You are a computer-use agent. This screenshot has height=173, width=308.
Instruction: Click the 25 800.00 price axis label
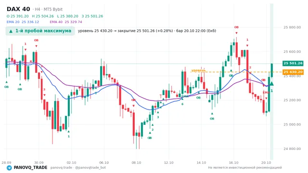pyautogui.click(x=292, y=27)
